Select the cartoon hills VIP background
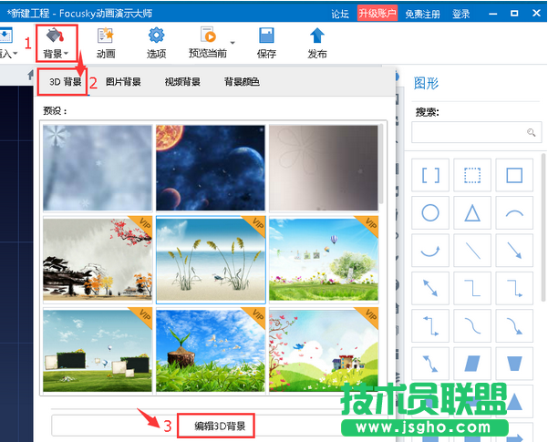Viewport: 548px width, 442px height. point(324,350)
